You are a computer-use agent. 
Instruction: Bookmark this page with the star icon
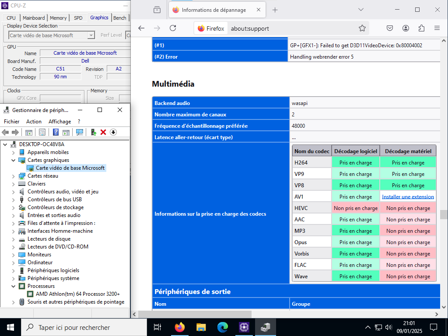click(362, 28)
